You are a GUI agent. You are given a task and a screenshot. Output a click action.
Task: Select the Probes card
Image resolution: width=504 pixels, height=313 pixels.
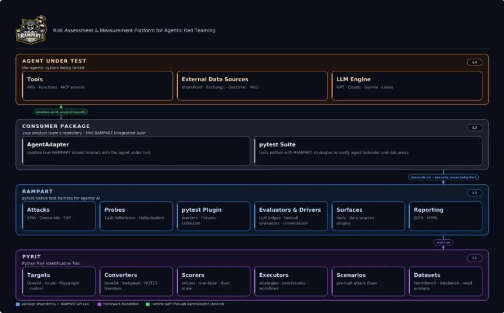(136, 216)
